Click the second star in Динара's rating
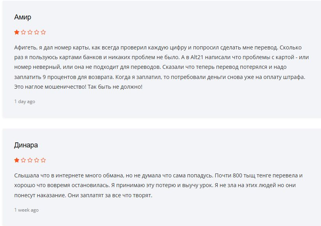This screenshot has width=321, height=226. [23, 160]
